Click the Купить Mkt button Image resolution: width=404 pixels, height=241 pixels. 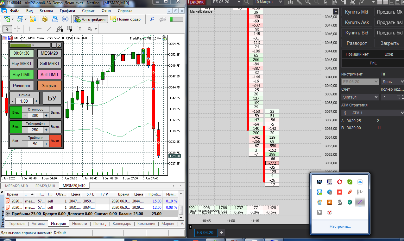(x=357, y=12)
